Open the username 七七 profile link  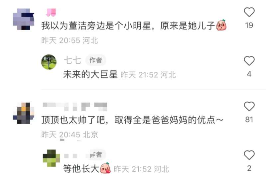[x=72, y=60]
